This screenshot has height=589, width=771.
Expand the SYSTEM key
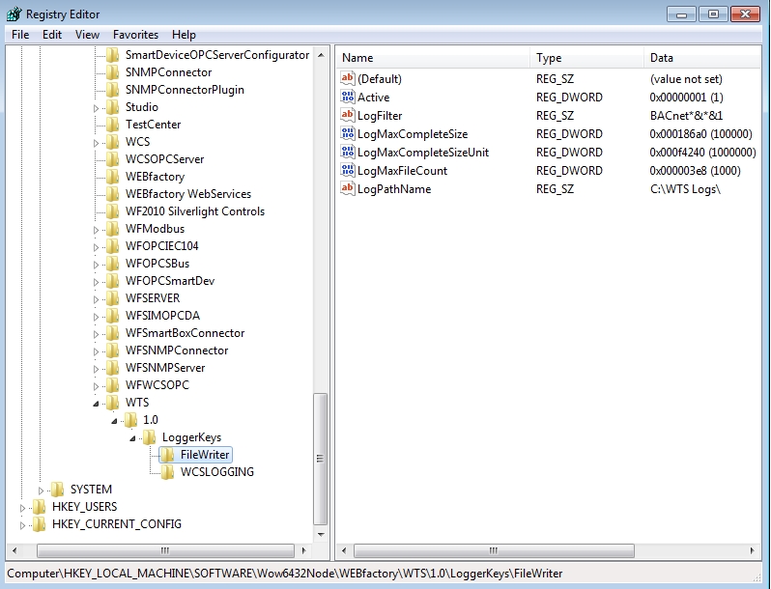pyautogui.click(x=42, y=491)
